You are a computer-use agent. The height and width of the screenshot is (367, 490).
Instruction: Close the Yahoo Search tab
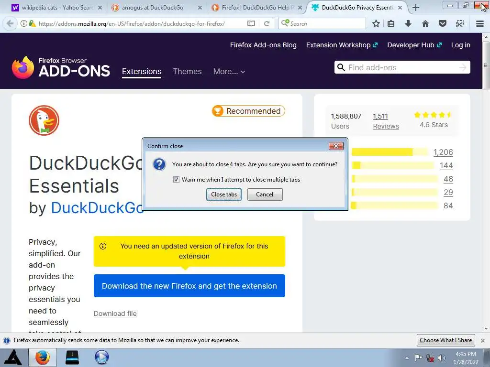click(100, 8)
